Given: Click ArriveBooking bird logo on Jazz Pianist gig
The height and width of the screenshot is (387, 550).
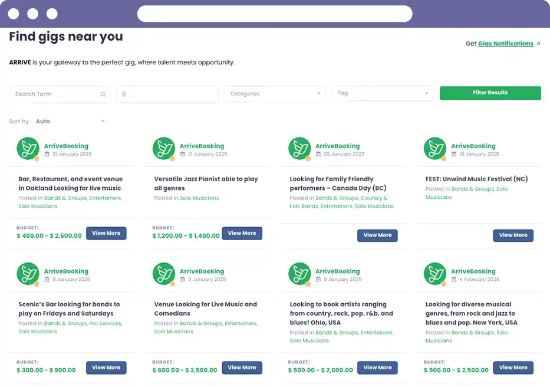Looking at the screenshot, I should click(164, 148).
